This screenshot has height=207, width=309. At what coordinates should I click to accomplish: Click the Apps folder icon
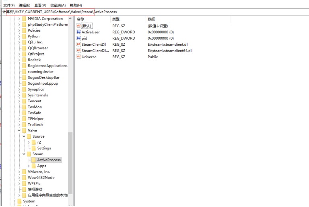click(x=33, y=166)
